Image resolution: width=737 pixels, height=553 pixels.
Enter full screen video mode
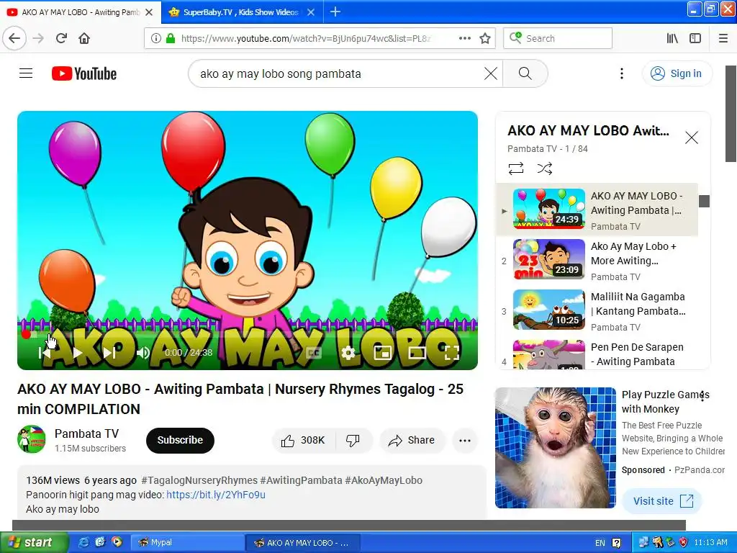tap(452, 352)
